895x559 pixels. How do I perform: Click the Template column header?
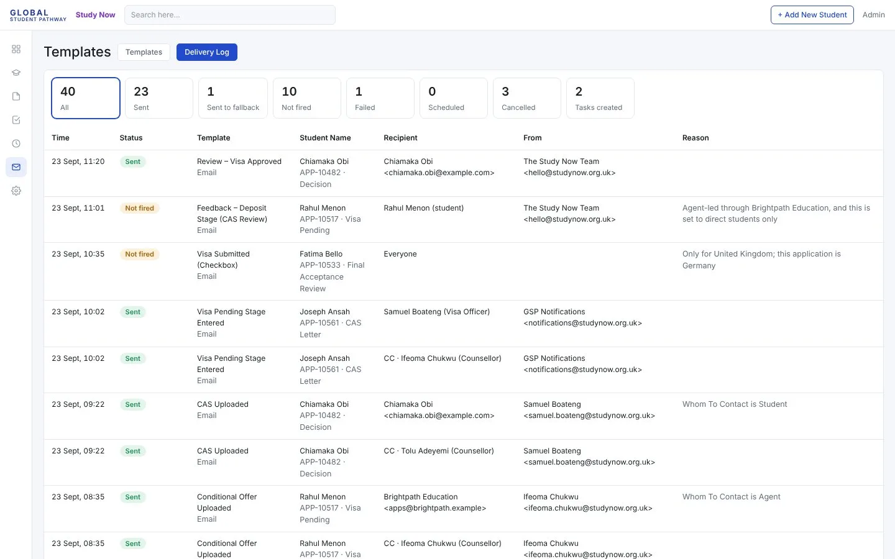[213, 138]
